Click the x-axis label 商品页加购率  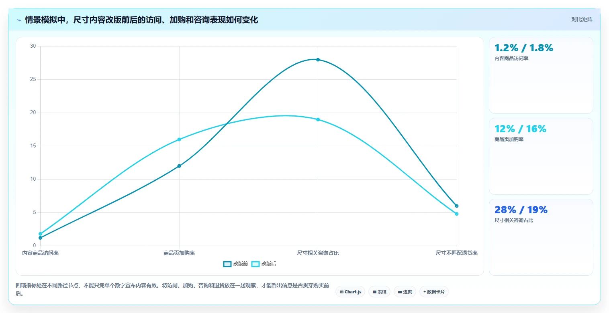click(179, 253)
